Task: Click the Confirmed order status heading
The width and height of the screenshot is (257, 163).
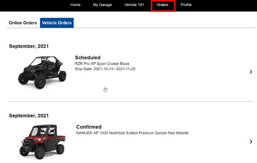Action: 89,127
